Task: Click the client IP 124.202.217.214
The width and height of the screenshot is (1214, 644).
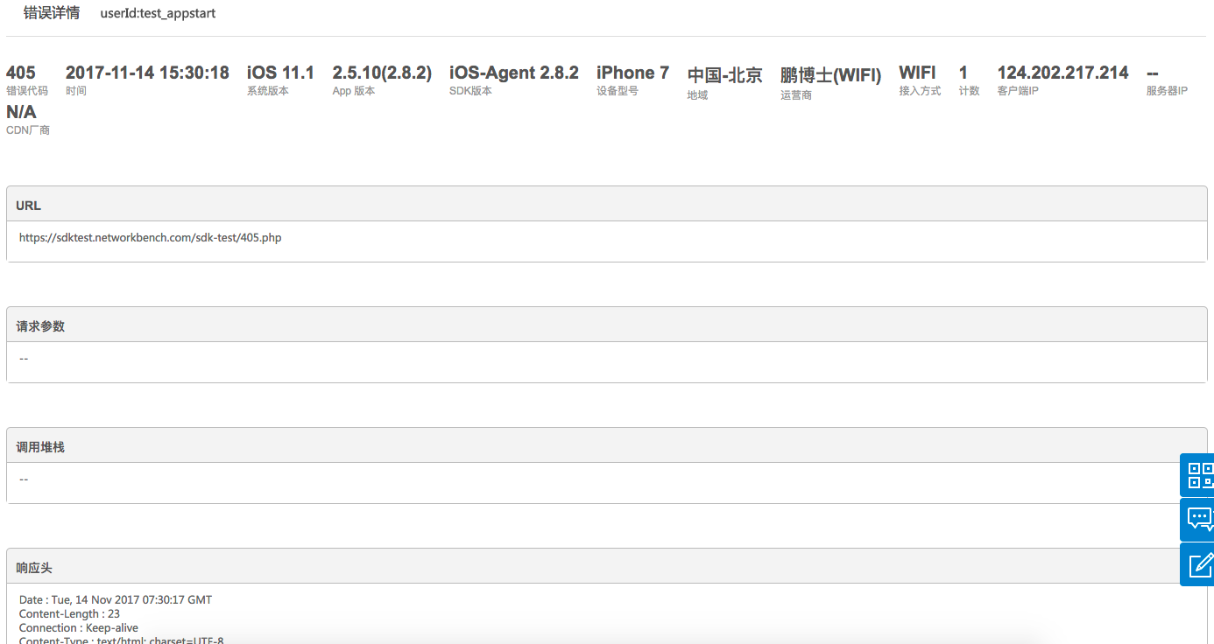Action: [1062, 73]
